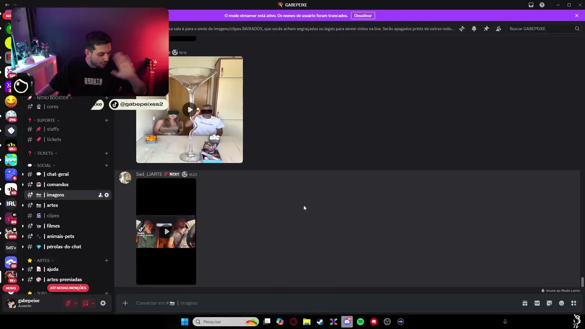This screenshot has height=329, width=585.
Task: Open the Discord inbox icon
Action: pos(531,5)
